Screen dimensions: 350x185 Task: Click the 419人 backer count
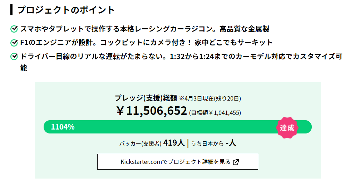(x=174, y=143)
